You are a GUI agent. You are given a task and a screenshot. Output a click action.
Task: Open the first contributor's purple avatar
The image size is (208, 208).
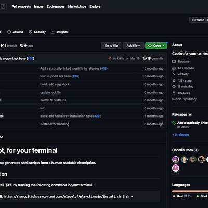point(176,159)
